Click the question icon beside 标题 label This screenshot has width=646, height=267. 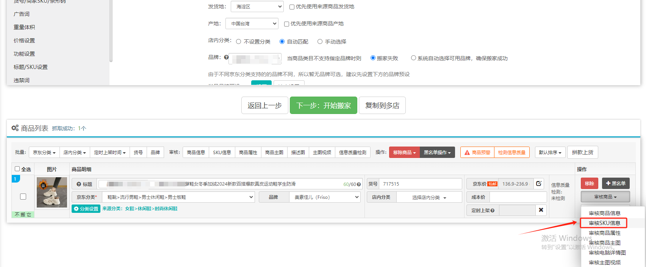(x=79, y=184)
